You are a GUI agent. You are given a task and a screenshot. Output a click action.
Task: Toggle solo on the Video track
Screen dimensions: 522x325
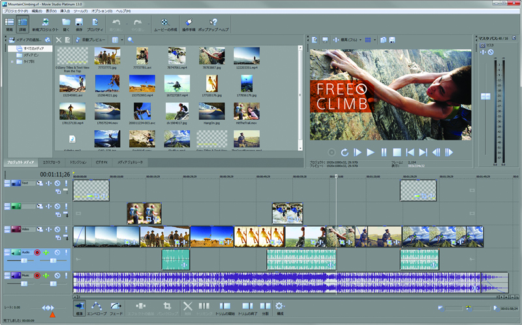tap(66, 229)
